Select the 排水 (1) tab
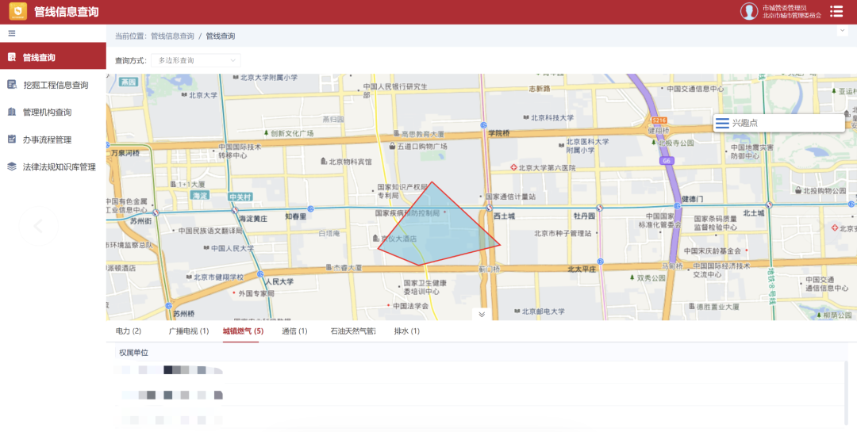The width and height of the screenshot is (857, 432). point(406,331)
